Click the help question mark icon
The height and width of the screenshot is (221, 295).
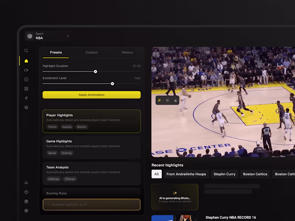[26, 192]
